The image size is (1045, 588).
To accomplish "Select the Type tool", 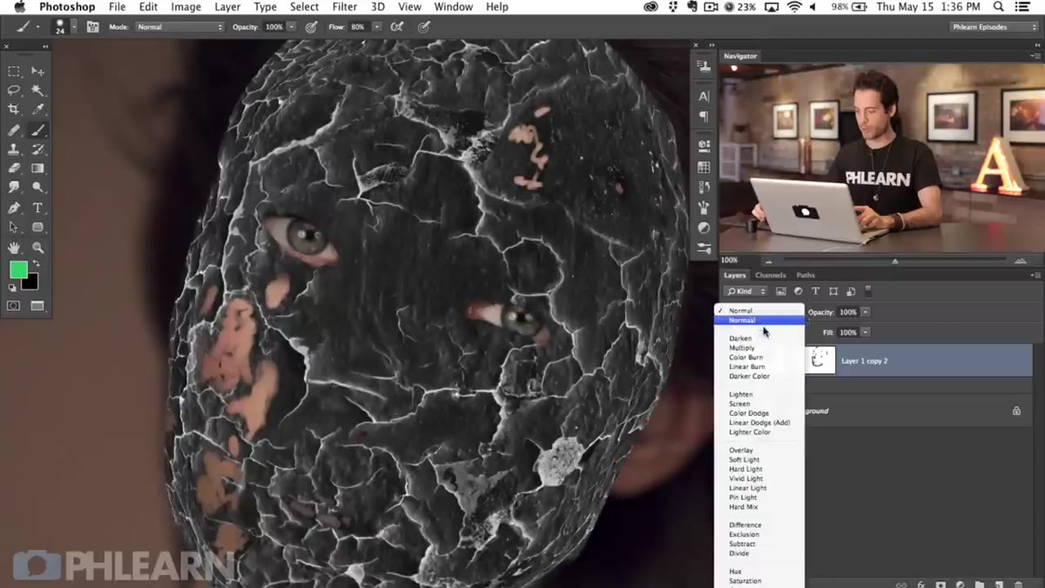I will 37,209.
